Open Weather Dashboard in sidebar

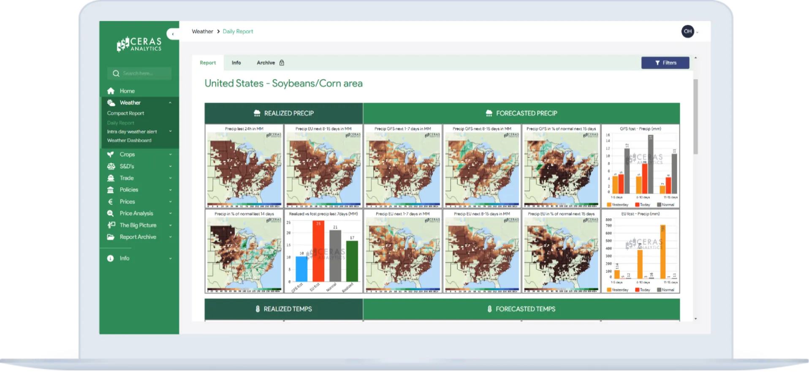[x=129, y=141]
